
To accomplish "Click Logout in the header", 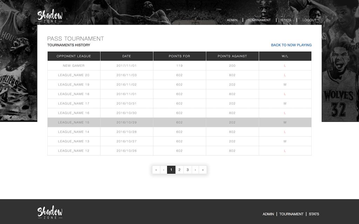I will click(x=309, y=20).
